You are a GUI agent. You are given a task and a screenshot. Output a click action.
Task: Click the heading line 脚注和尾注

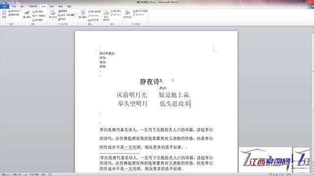[107, 53]
